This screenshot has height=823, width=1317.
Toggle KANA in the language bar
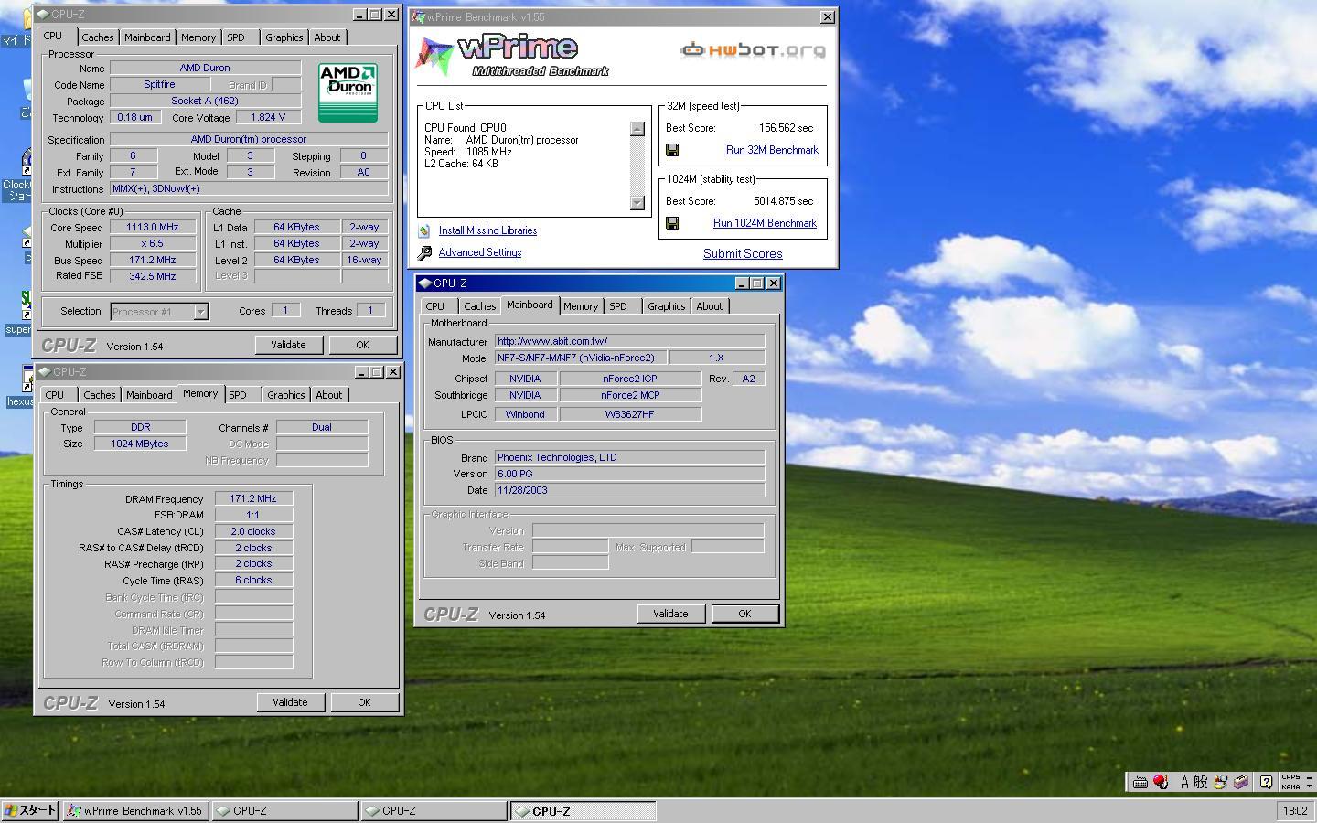point(1290,786)
